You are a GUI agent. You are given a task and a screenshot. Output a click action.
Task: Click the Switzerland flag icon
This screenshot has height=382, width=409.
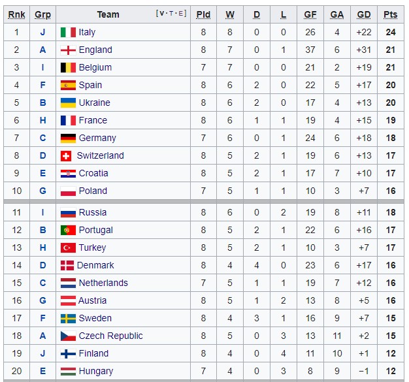(65, 155)
